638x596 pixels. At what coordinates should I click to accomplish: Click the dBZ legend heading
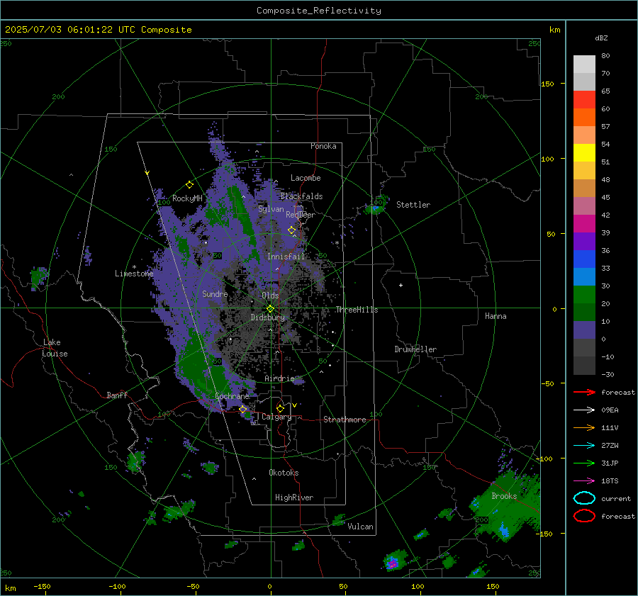pos(601,38)
